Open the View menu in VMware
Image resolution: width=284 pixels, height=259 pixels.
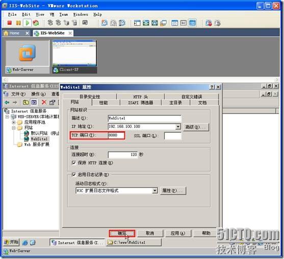(40, 14)
